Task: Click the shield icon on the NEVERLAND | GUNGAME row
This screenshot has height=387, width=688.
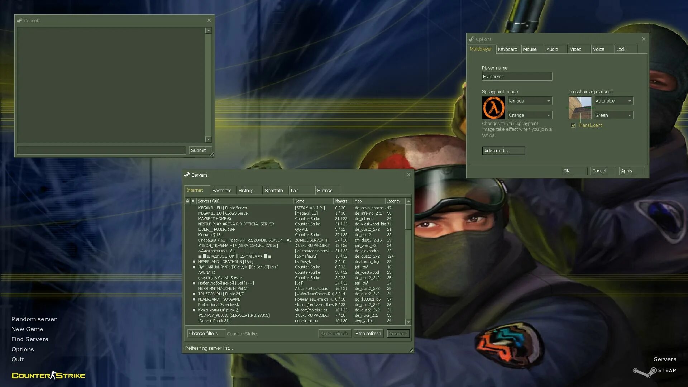Action: point(194,299)
